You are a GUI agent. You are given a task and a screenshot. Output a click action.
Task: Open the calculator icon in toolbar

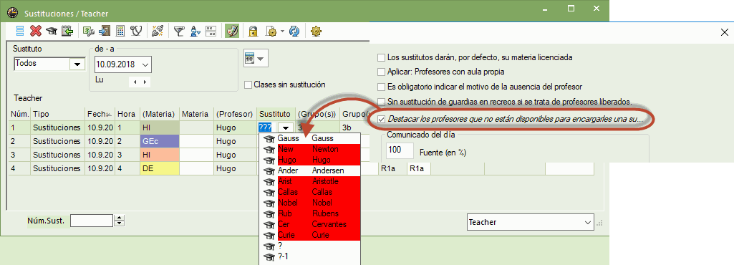[x=120, y=31]
